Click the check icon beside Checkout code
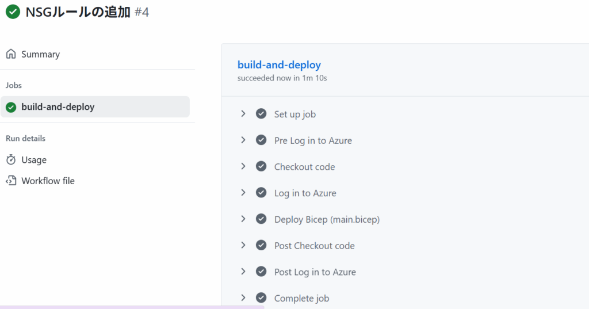Viewport: 589px width, 309px height. [261, 166]
